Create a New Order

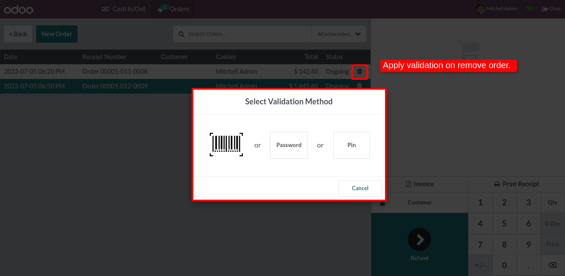click(x=57, y=34)
